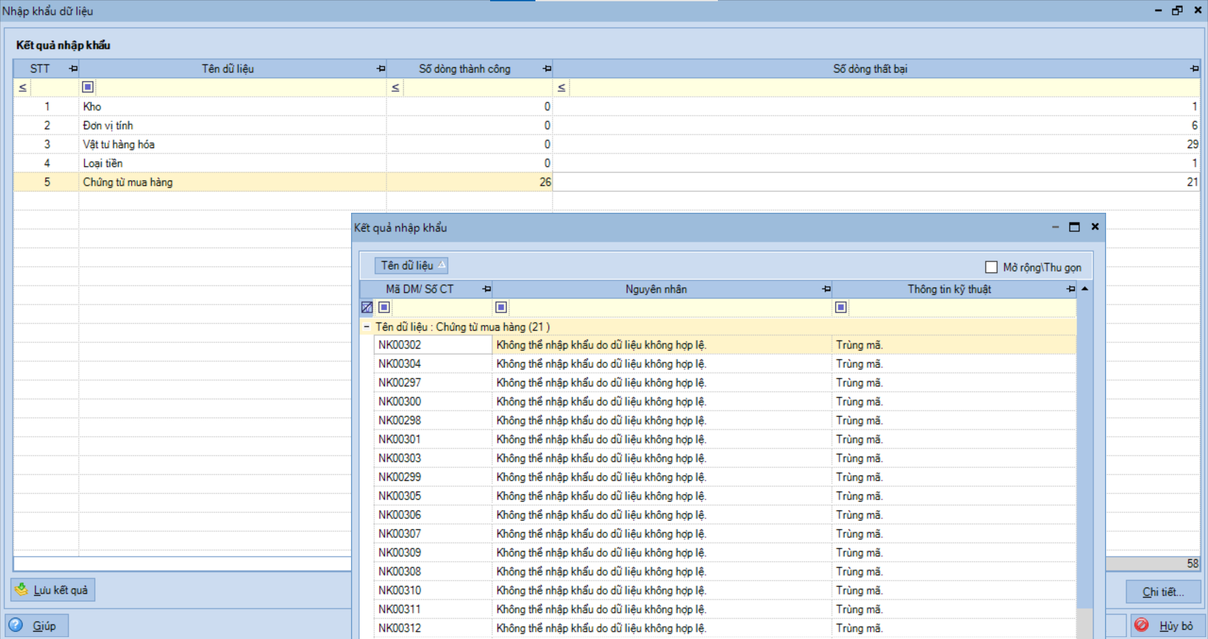Open filter operator for Nguyên nhân column

[x=501, y=307]
